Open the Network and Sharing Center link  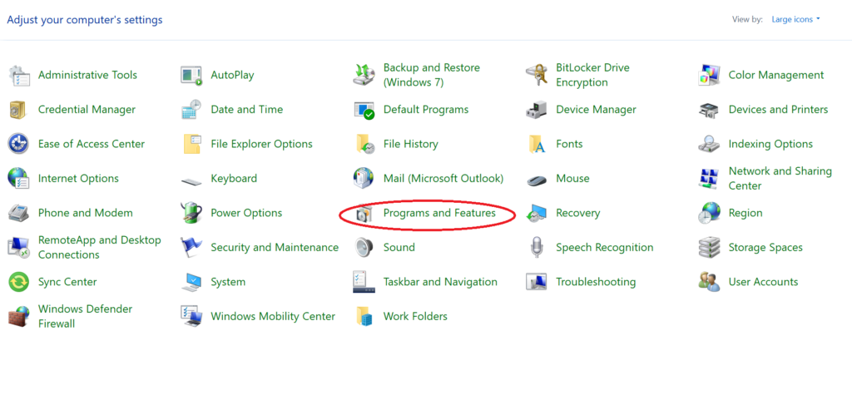point(780,179)
